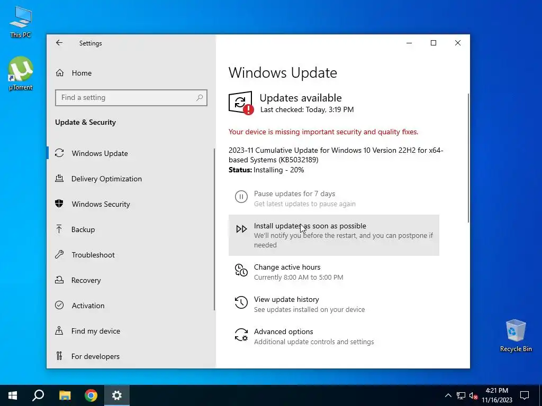Click the KB5032189 cumulative update text
This screenshot has height=406, width=542.
point(336,155)
